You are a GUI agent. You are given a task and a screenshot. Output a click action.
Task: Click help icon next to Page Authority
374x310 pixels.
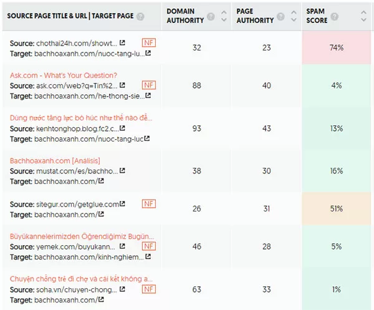pos(280,16)
